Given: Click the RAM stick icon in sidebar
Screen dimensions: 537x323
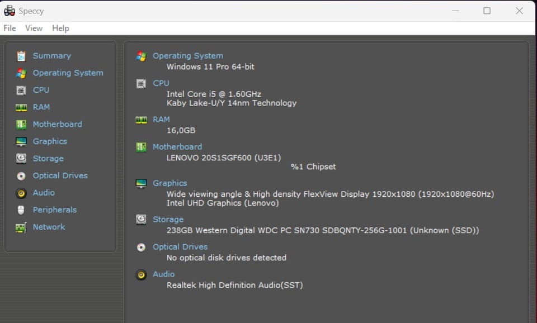Looking at the screenshot, I should point(21,107).
